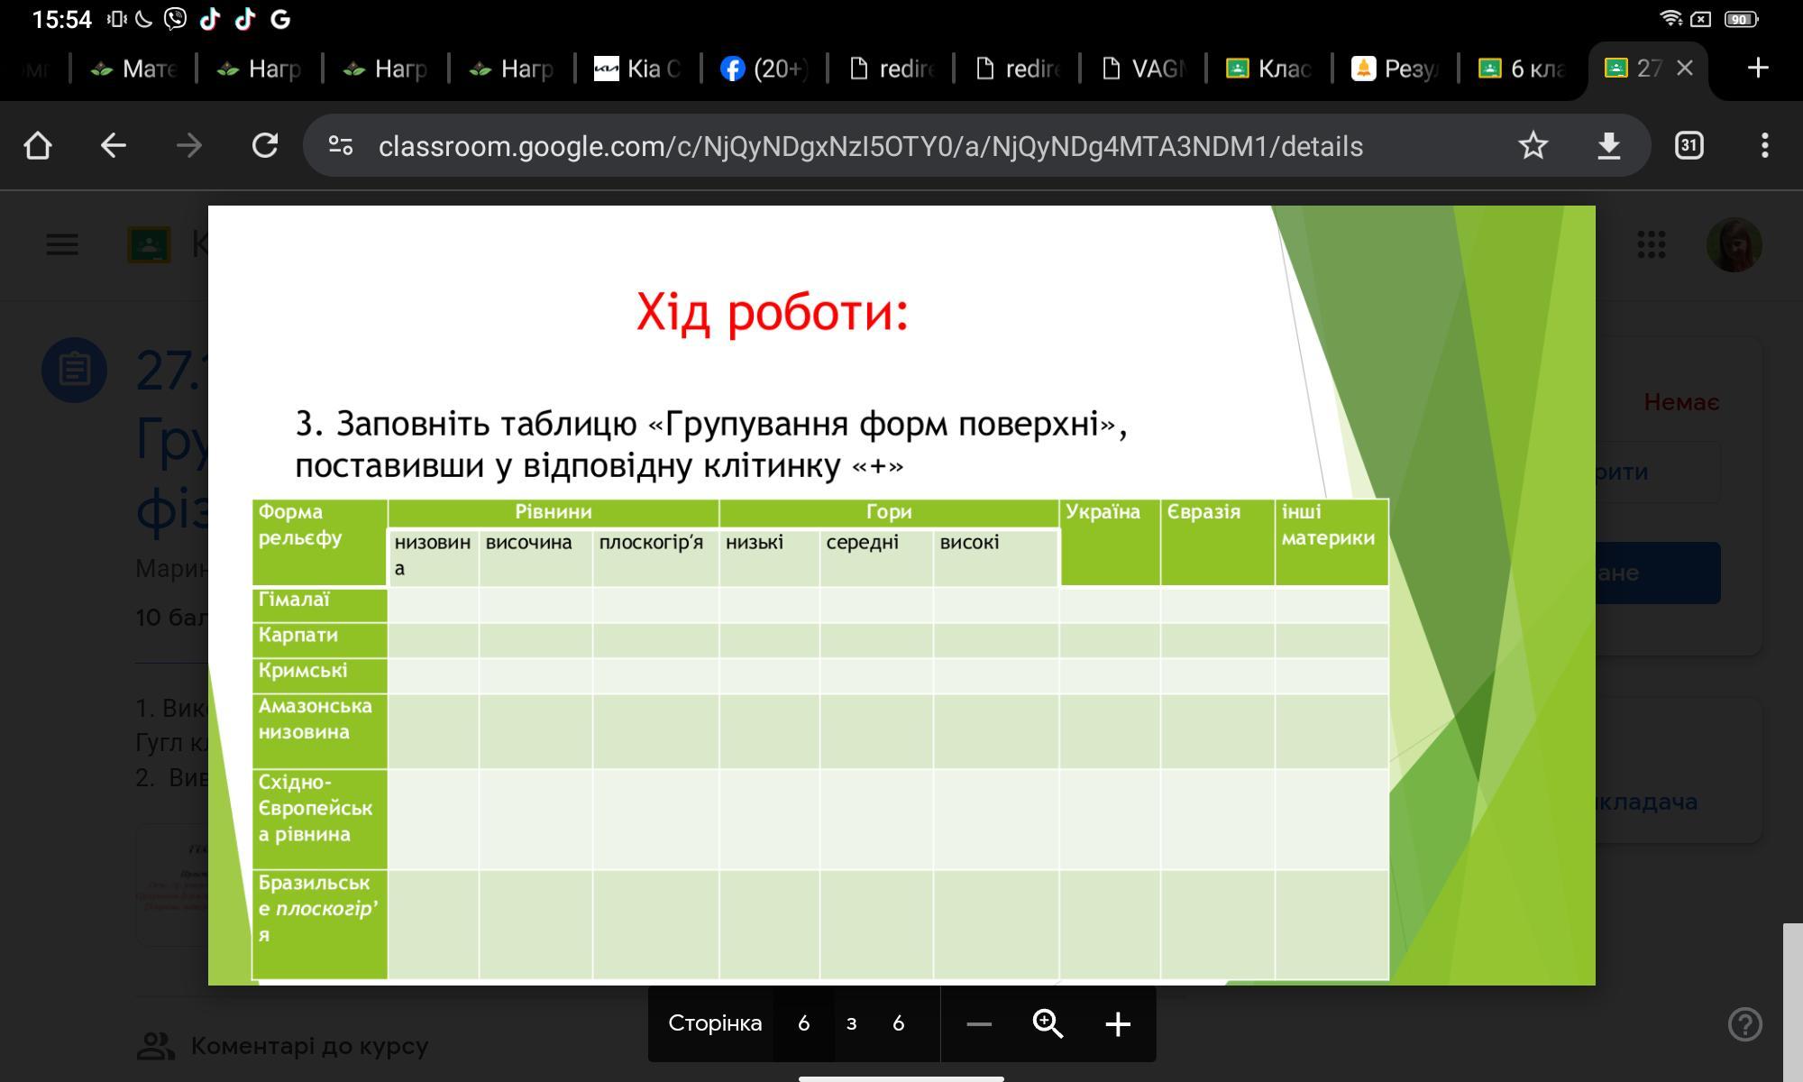Switch to the Facebook (20+) tab
Viewport: 1803px width, 1082px height.
click(x=764, y=69)
